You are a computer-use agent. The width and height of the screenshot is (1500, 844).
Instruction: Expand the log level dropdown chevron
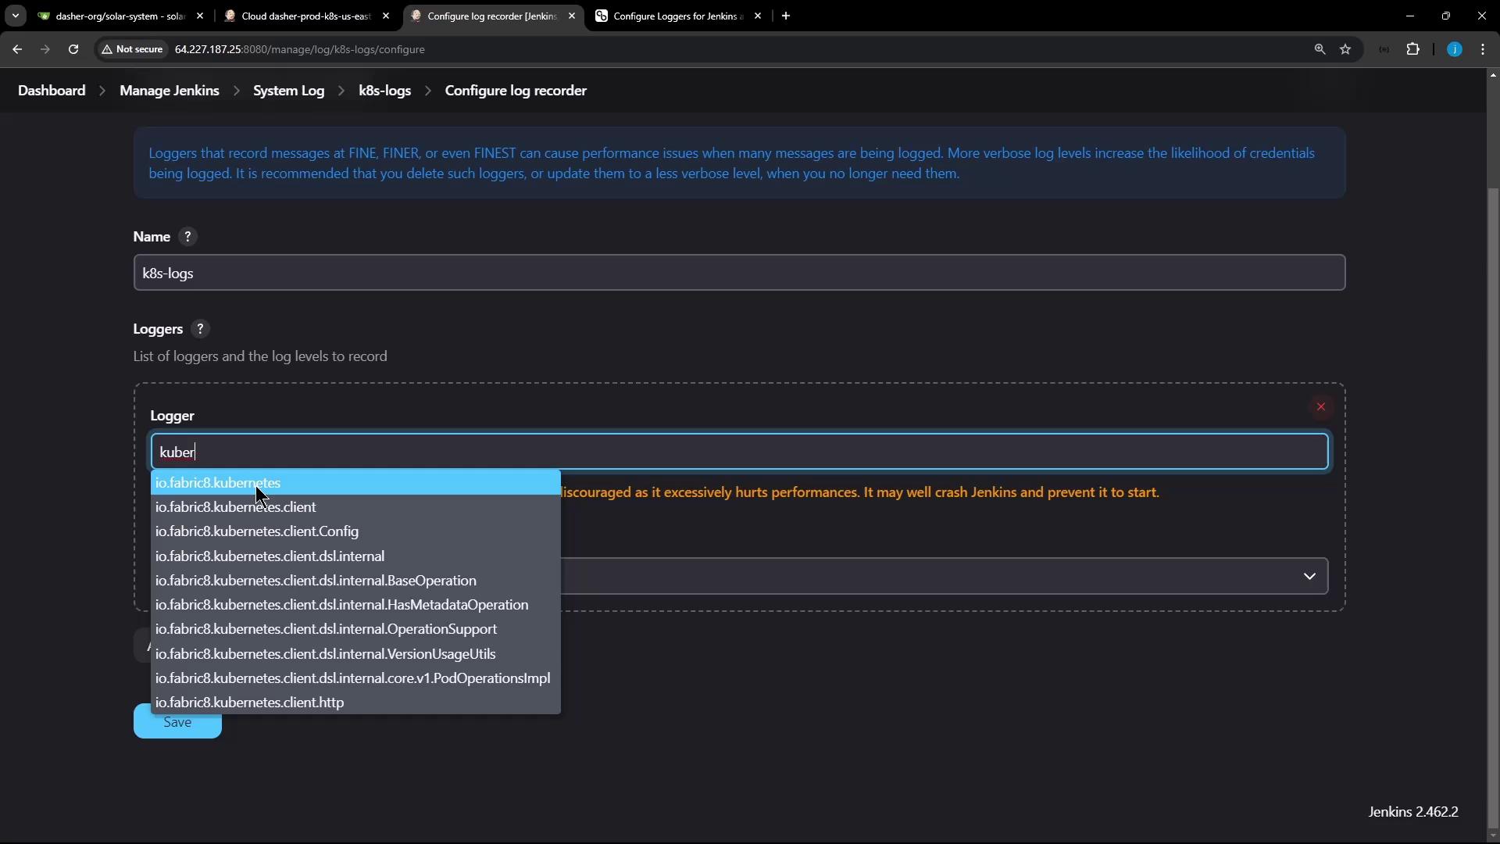[1309, 577]
